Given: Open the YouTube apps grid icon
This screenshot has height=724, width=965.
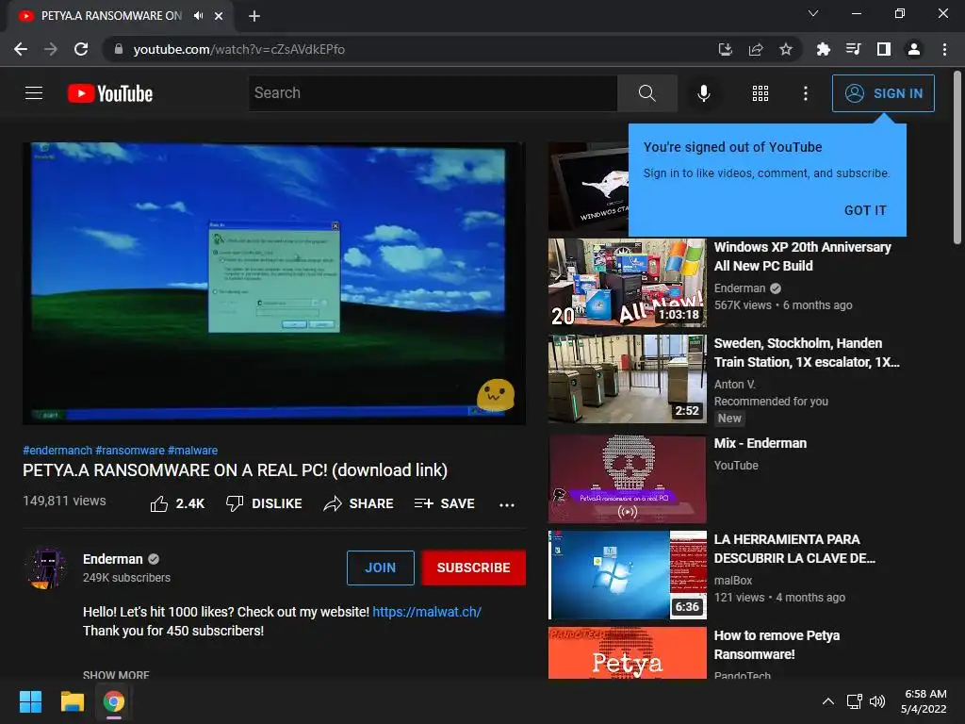Looking at the screenshot, I should coord(761,93).
